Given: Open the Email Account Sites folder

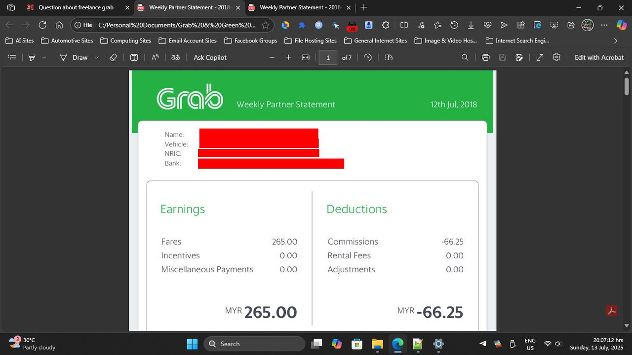Looking at the screenshot, I should click(x=188, y=41).
